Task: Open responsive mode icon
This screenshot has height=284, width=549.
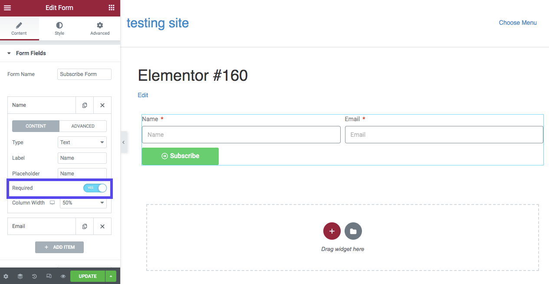Action: tap(49, 276)
